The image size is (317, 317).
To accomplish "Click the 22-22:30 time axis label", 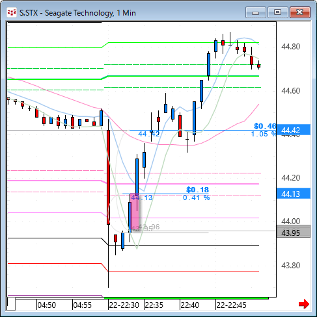I will pyautogui.click(x=124, y=305).
